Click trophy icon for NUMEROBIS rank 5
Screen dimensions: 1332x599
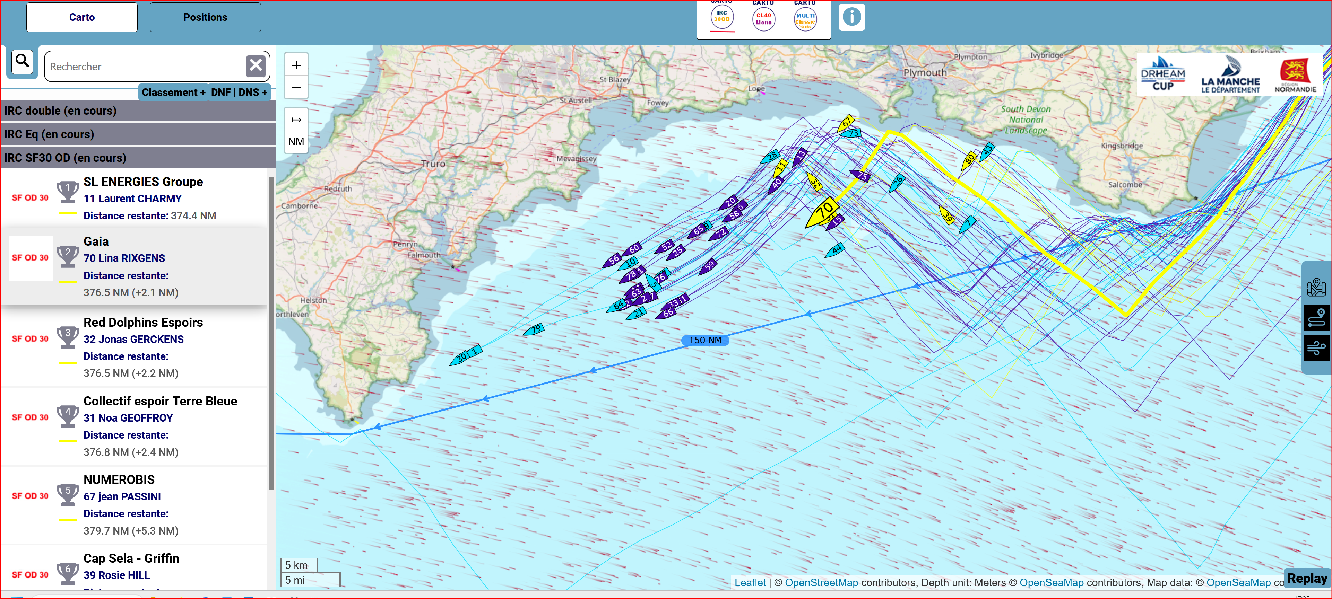coord(68,495)
